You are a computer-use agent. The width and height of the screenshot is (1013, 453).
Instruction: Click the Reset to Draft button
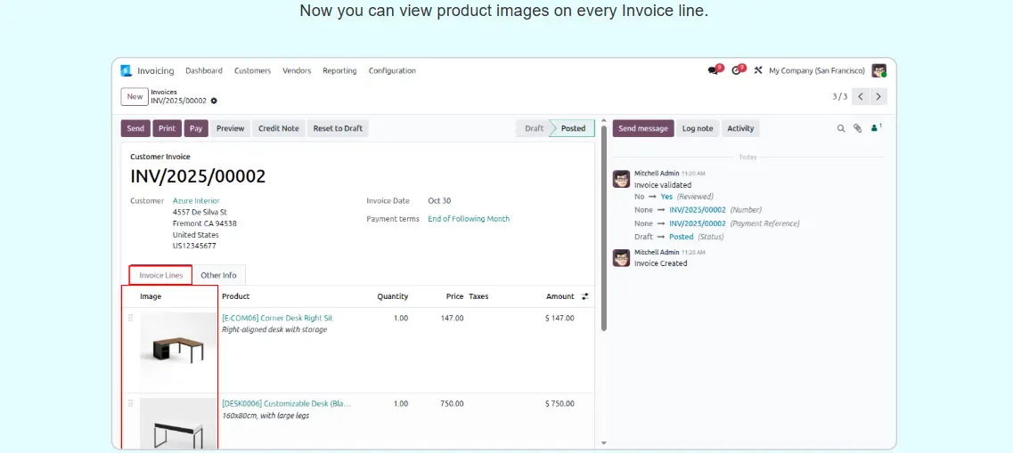click(338, 128)
